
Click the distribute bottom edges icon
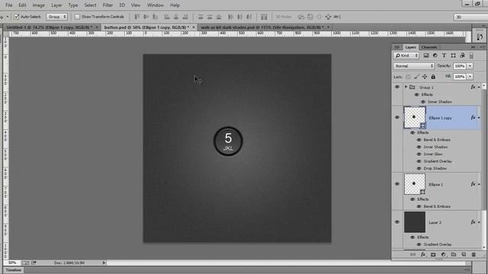(219, 17)
